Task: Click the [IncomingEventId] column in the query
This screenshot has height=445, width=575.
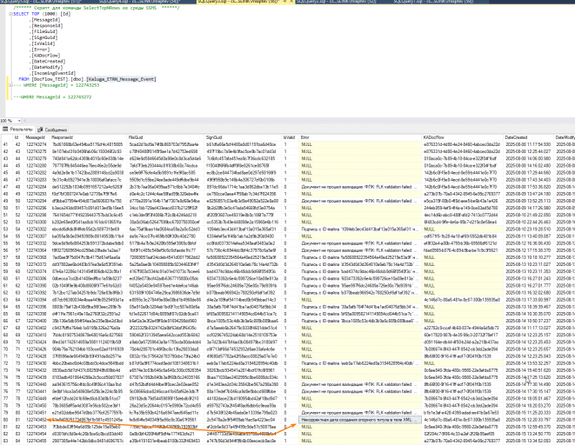Action: click(54, 73)
